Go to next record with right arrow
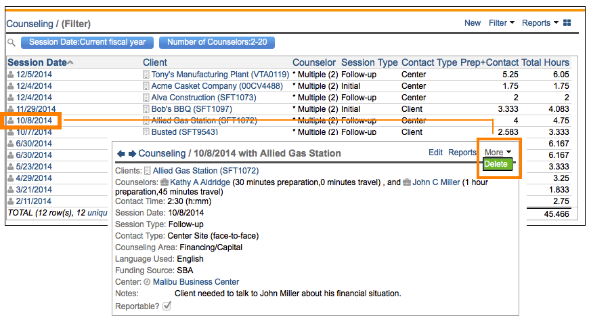 coord(132,153)
